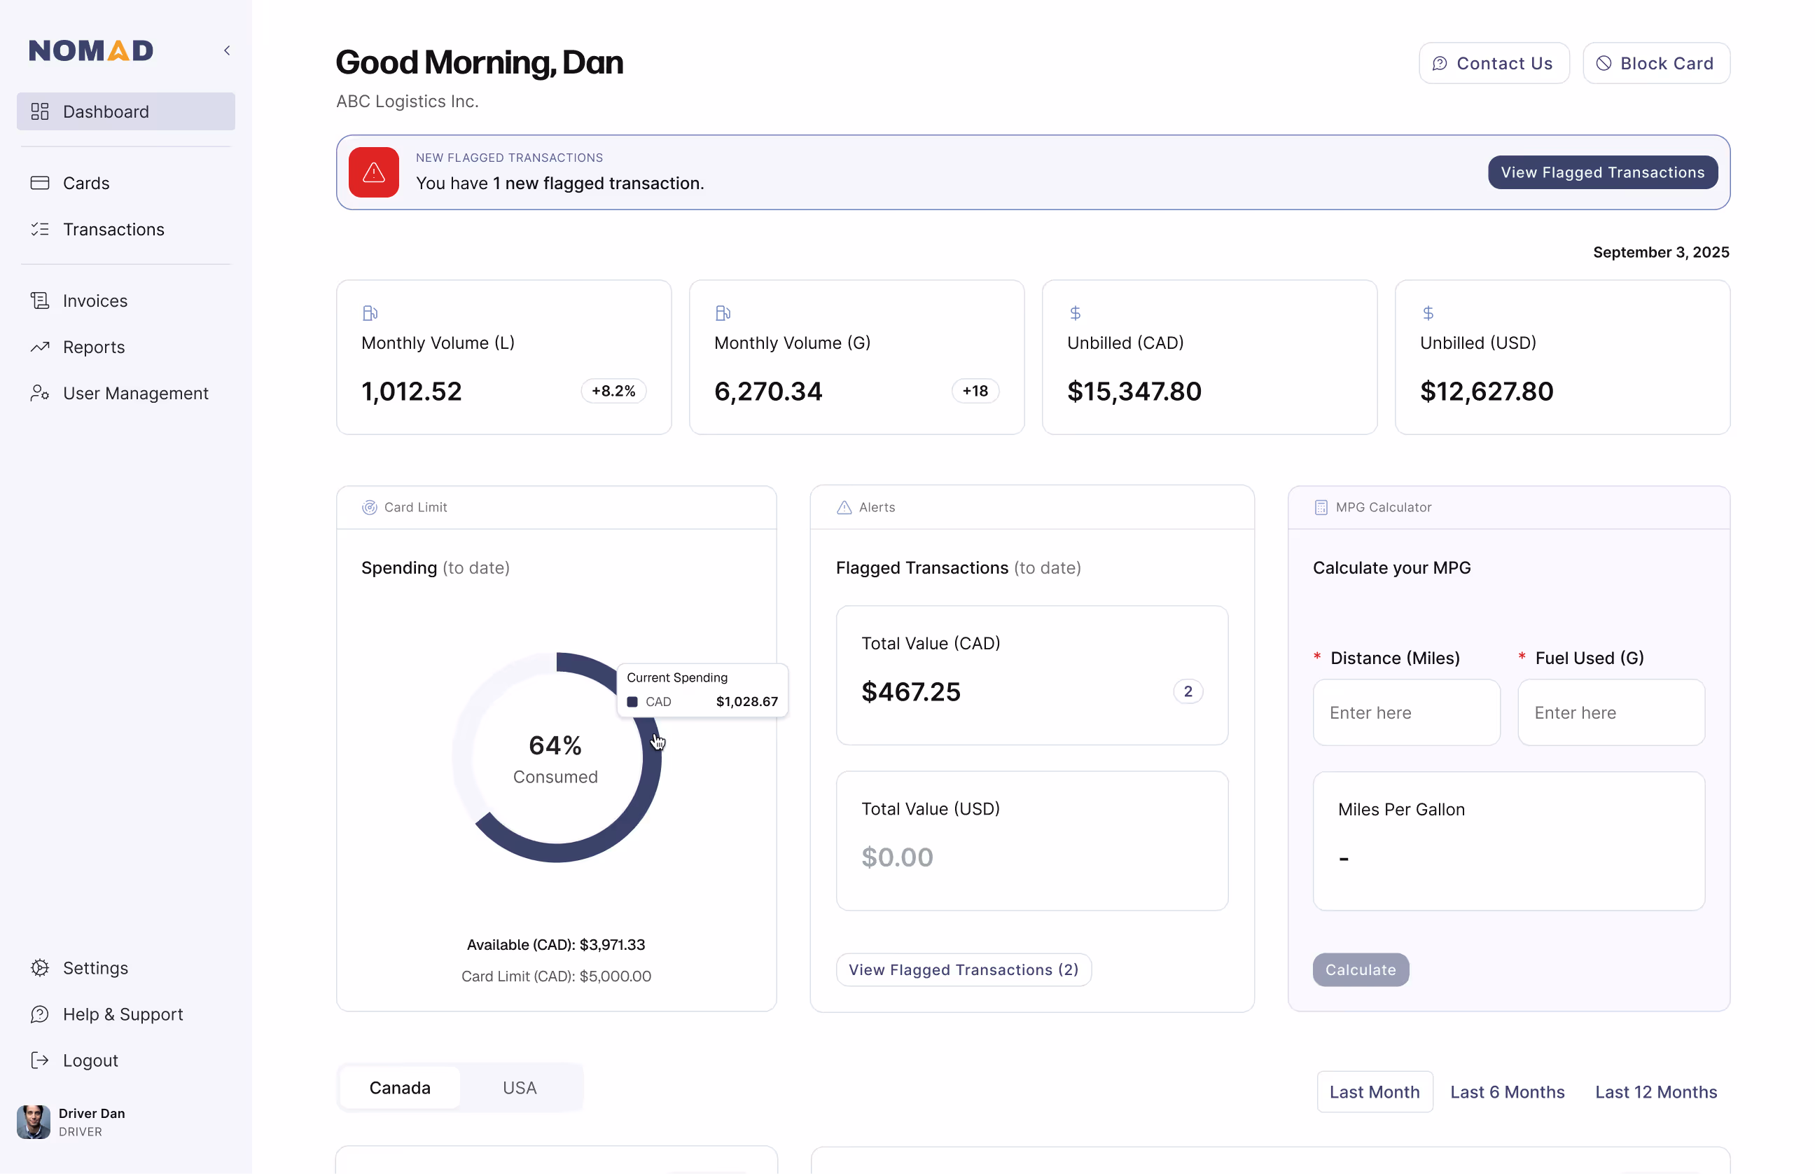Click the Transactions checklist icon
Viewport: 1815px width, 1174px height.
[x=40, y=230]
